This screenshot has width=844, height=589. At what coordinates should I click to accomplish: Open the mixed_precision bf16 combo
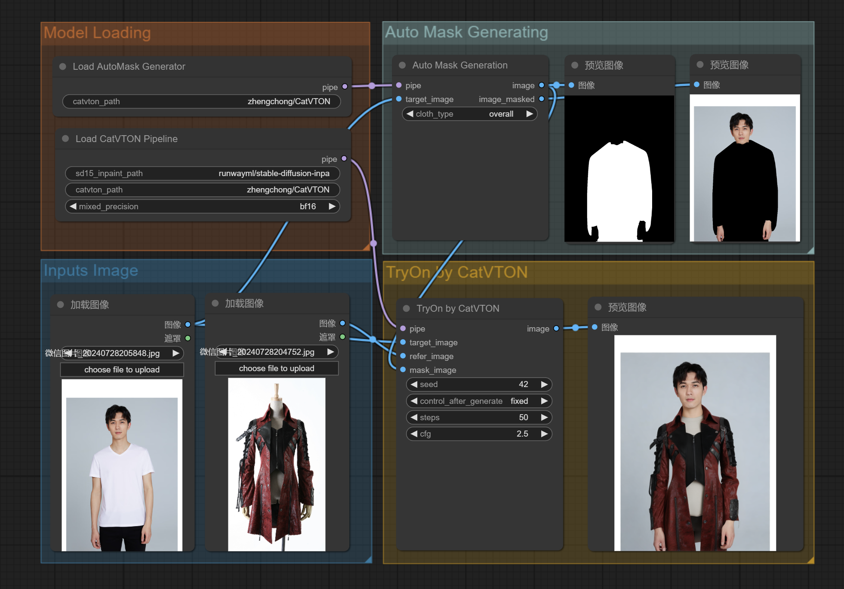click(x=203, y=207)
